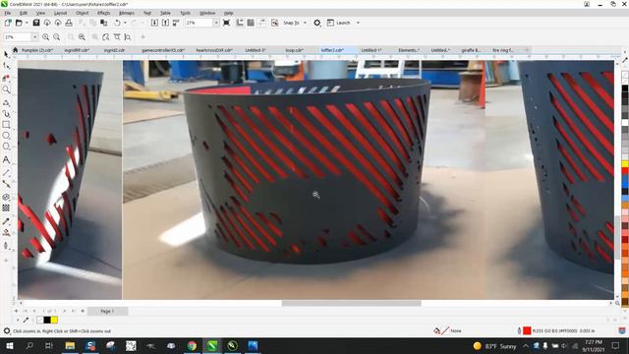The height and width of the screenshot is (354, 629).
Task: Select the Pick tool in the toolbox
Action: 6,54
